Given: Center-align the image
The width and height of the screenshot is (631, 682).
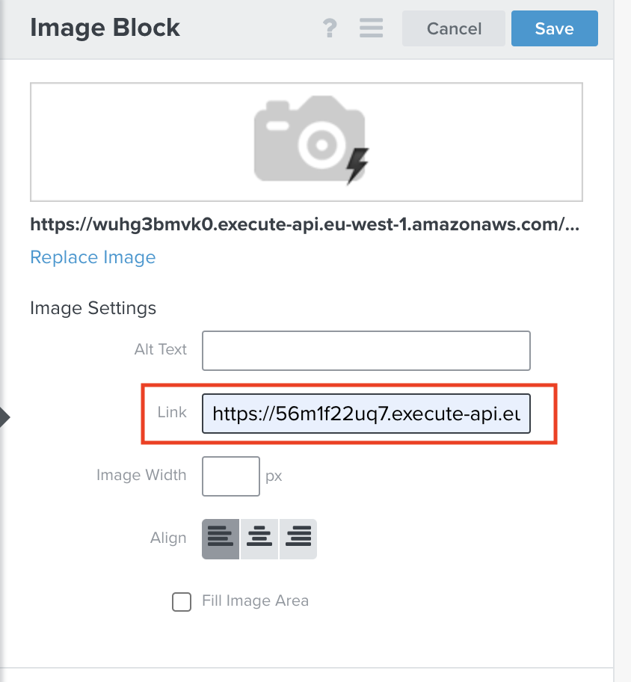Looking at the screenshot, I should point(259,538).
